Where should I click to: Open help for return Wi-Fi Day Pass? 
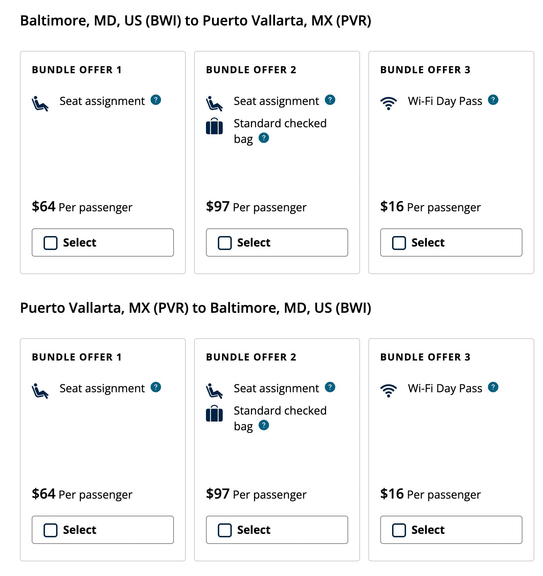point(493,387)
